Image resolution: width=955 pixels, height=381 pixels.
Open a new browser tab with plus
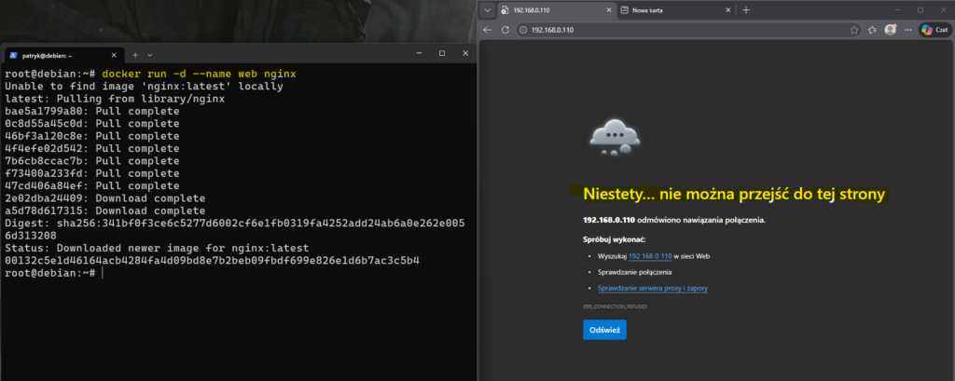click(x=745, y=10)
